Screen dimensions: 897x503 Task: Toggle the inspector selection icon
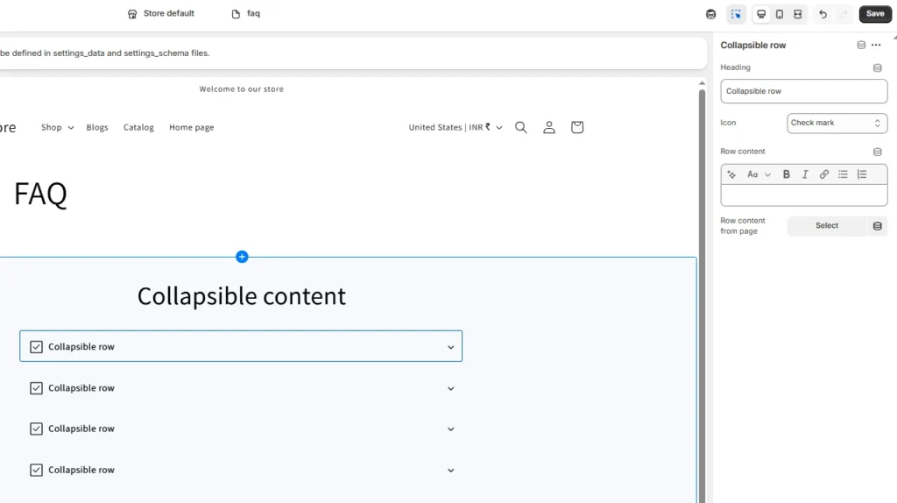pos(736,14)
